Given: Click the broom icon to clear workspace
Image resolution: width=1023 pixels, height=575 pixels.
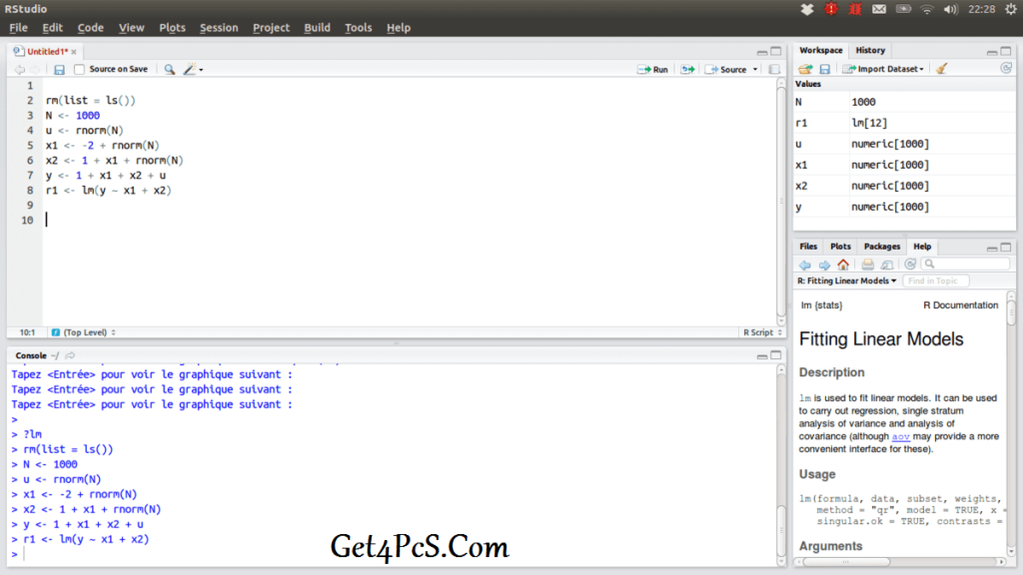Looking at the screenshot, I should pyautogui.click(x=941, y=69).
